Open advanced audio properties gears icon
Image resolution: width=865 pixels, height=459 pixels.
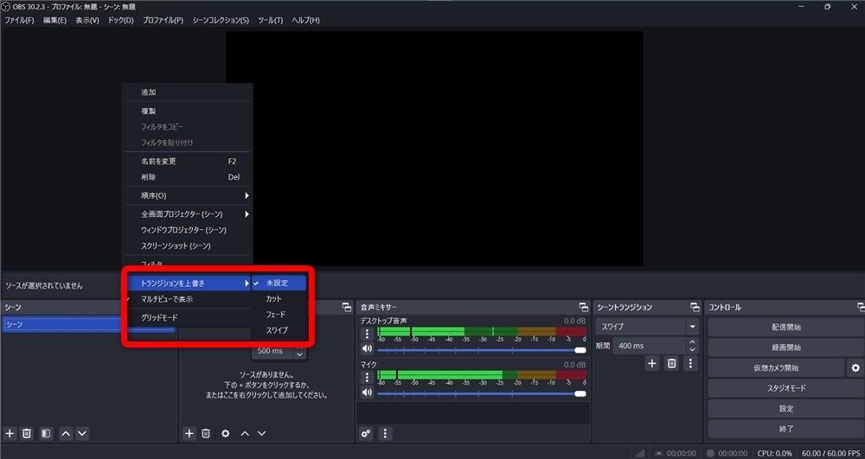click(366, 434)
